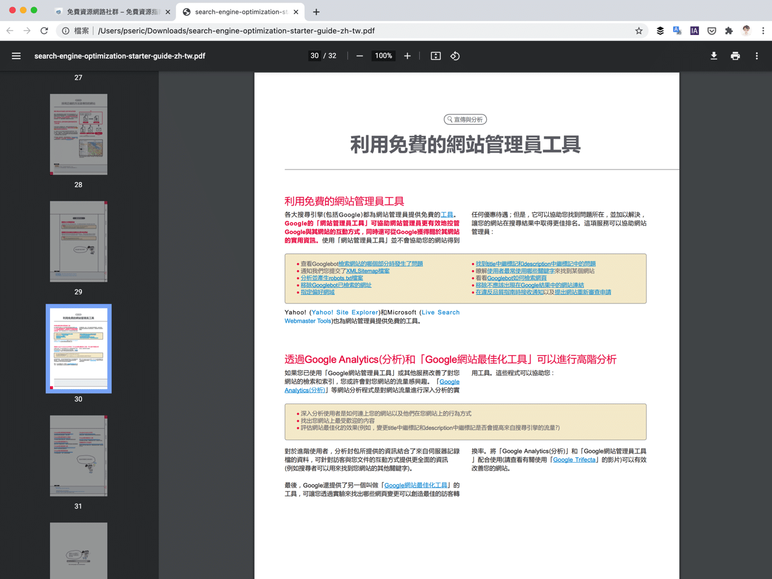Bookmark this page with the star icon
The height and width of the screenshot is (579, 772).
[639, 31]
